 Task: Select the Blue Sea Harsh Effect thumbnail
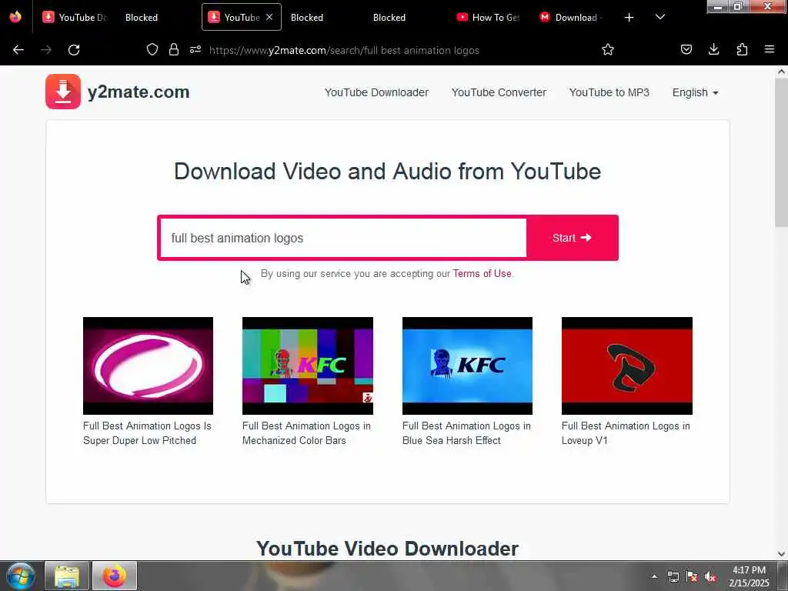[467, 366]
